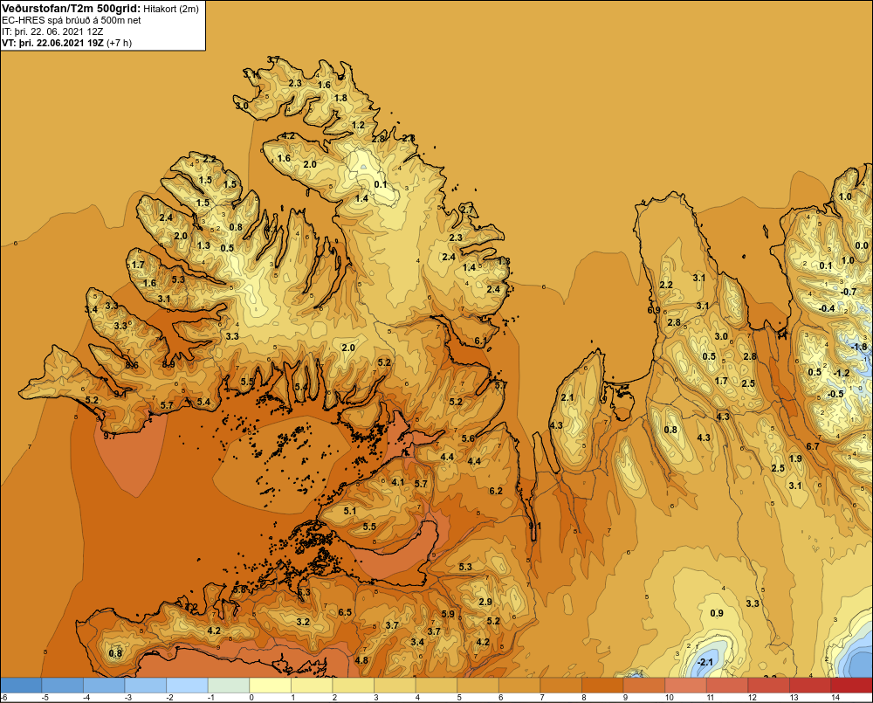Click the -1.8 temperature label

860,347
